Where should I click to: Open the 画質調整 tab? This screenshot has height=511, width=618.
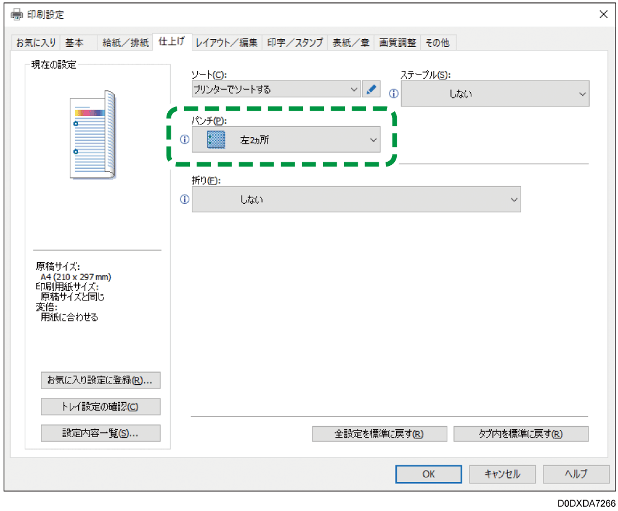(x=396, y=42)
